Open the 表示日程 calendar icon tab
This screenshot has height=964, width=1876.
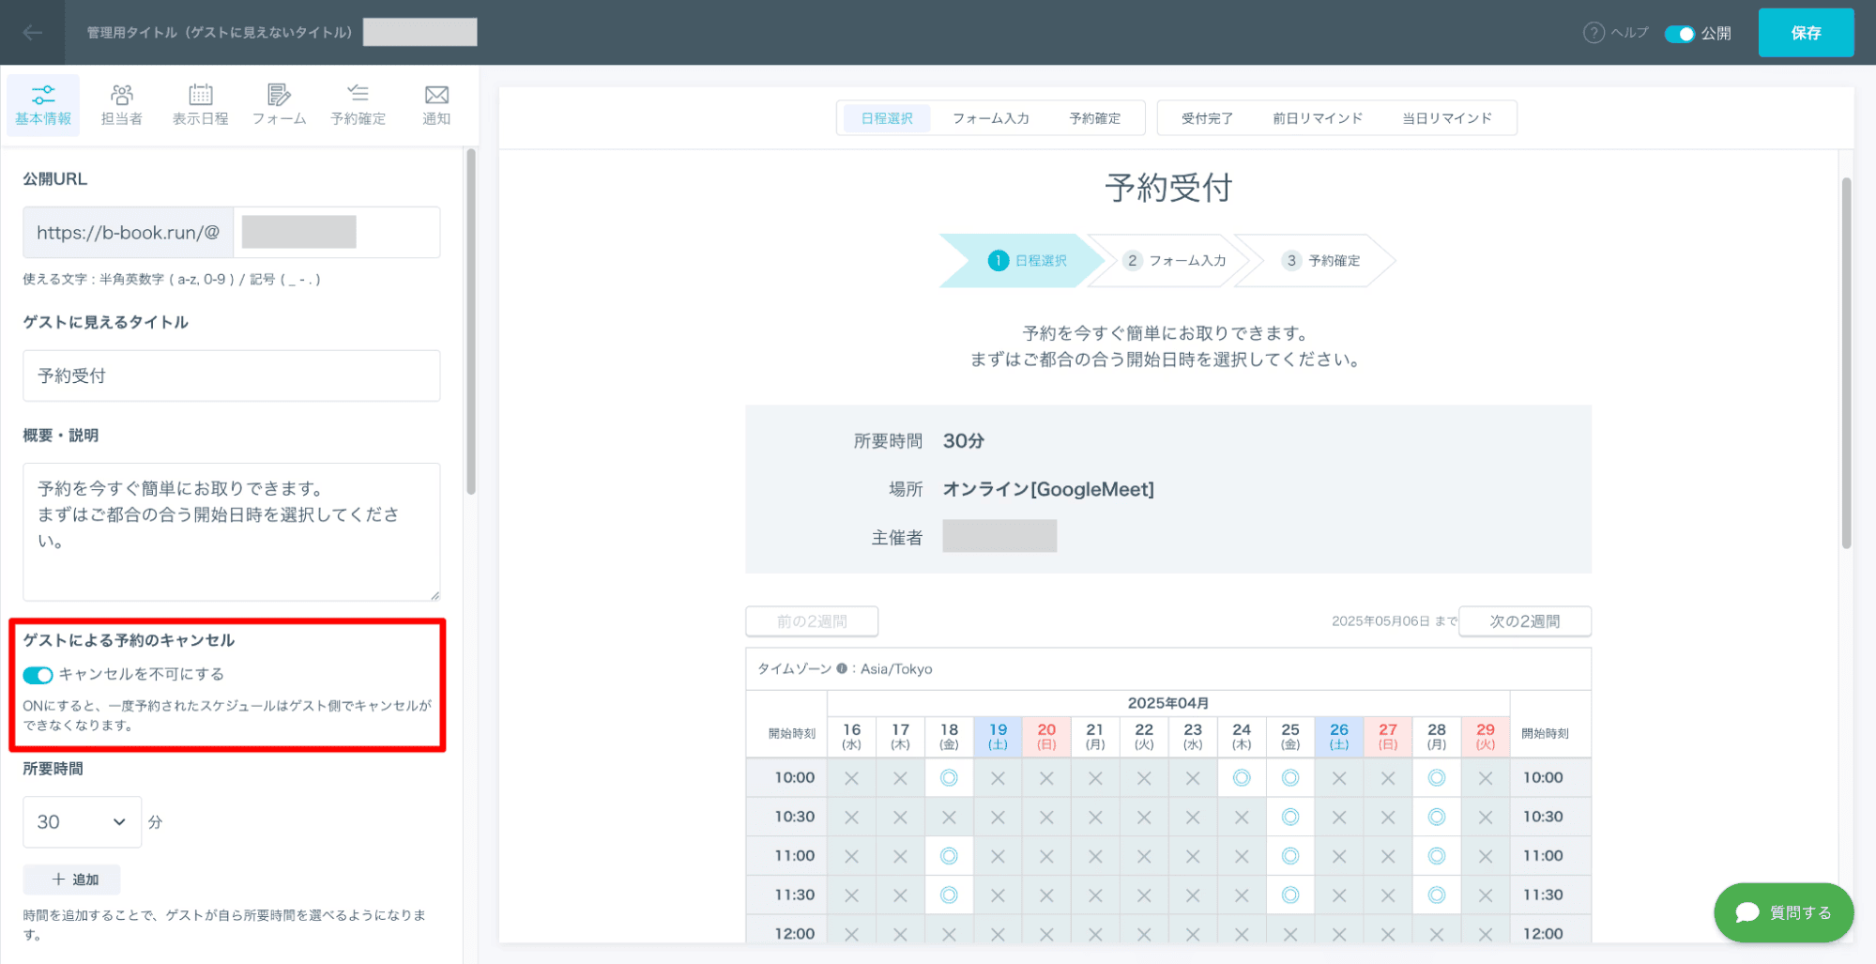[x=200, y=104]
